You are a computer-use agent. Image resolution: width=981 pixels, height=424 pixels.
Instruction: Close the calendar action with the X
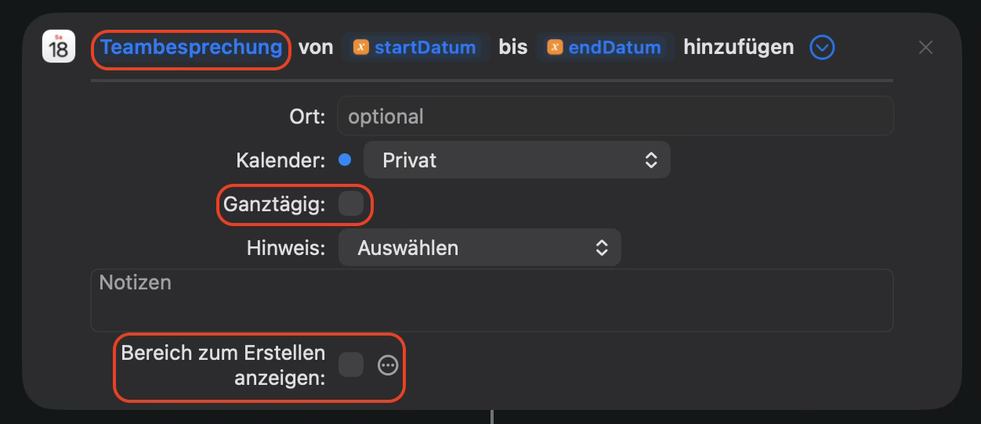[925, 48]
